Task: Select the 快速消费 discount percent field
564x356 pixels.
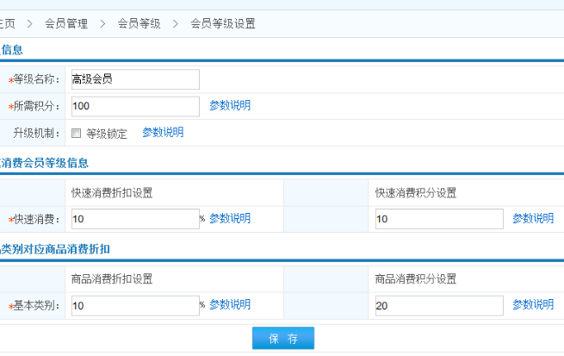Action: tap(134, 219)
